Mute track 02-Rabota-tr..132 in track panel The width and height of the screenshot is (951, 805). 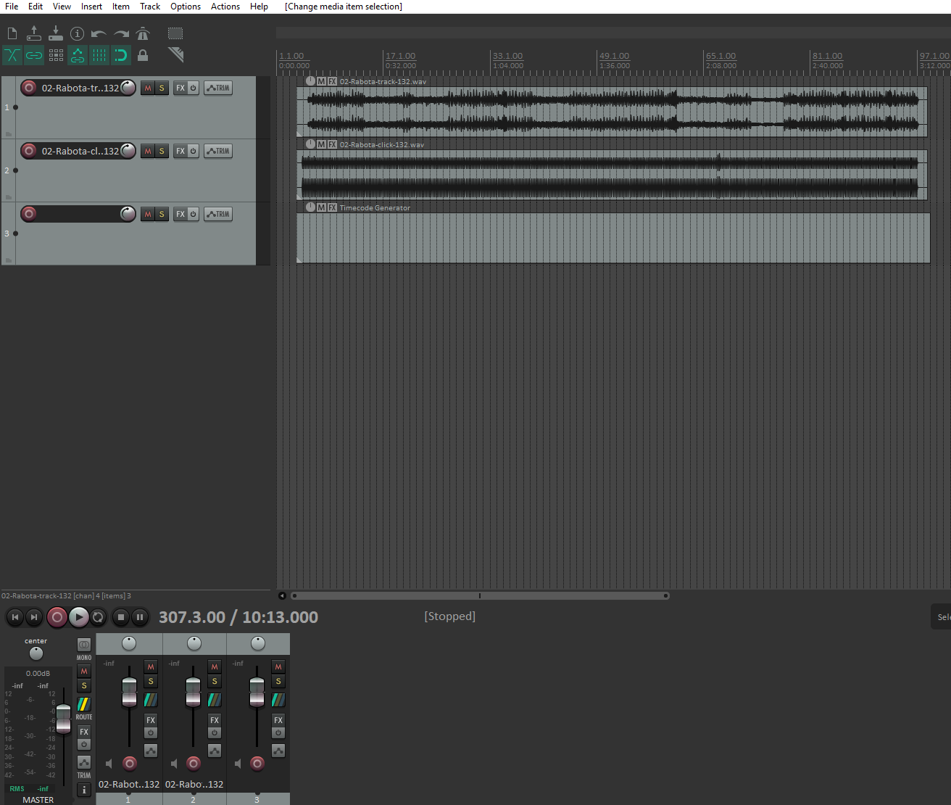click(x=148, y=88)
